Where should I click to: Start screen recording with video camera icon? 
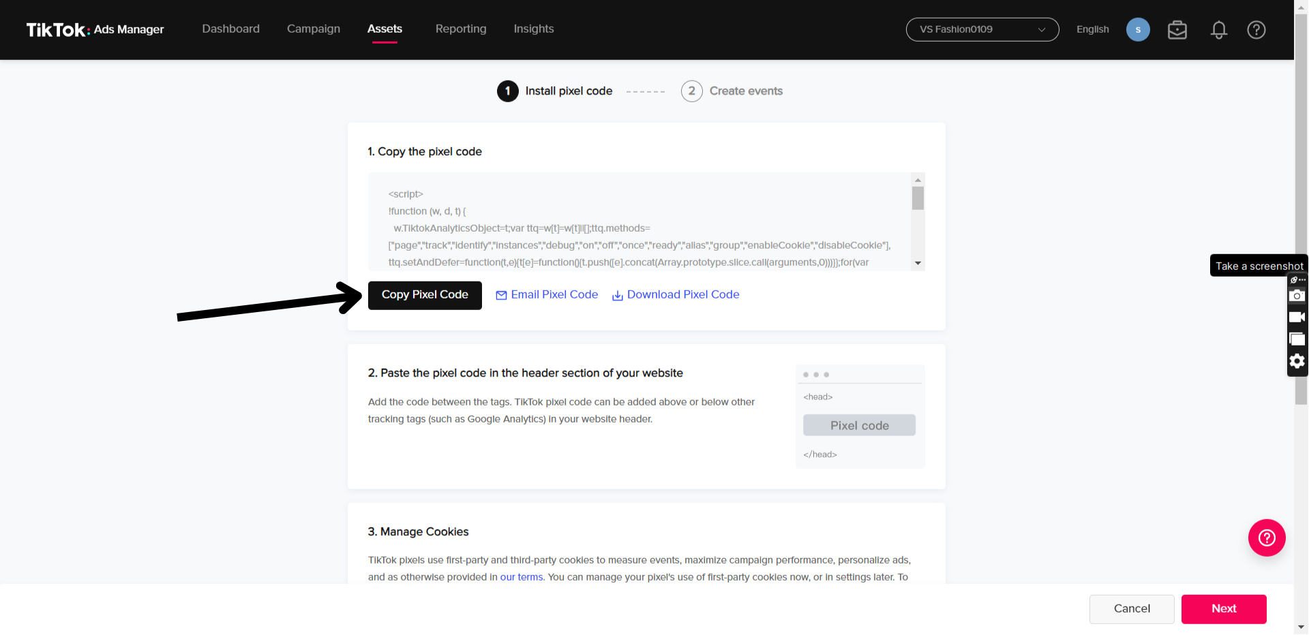[1297, 317]
